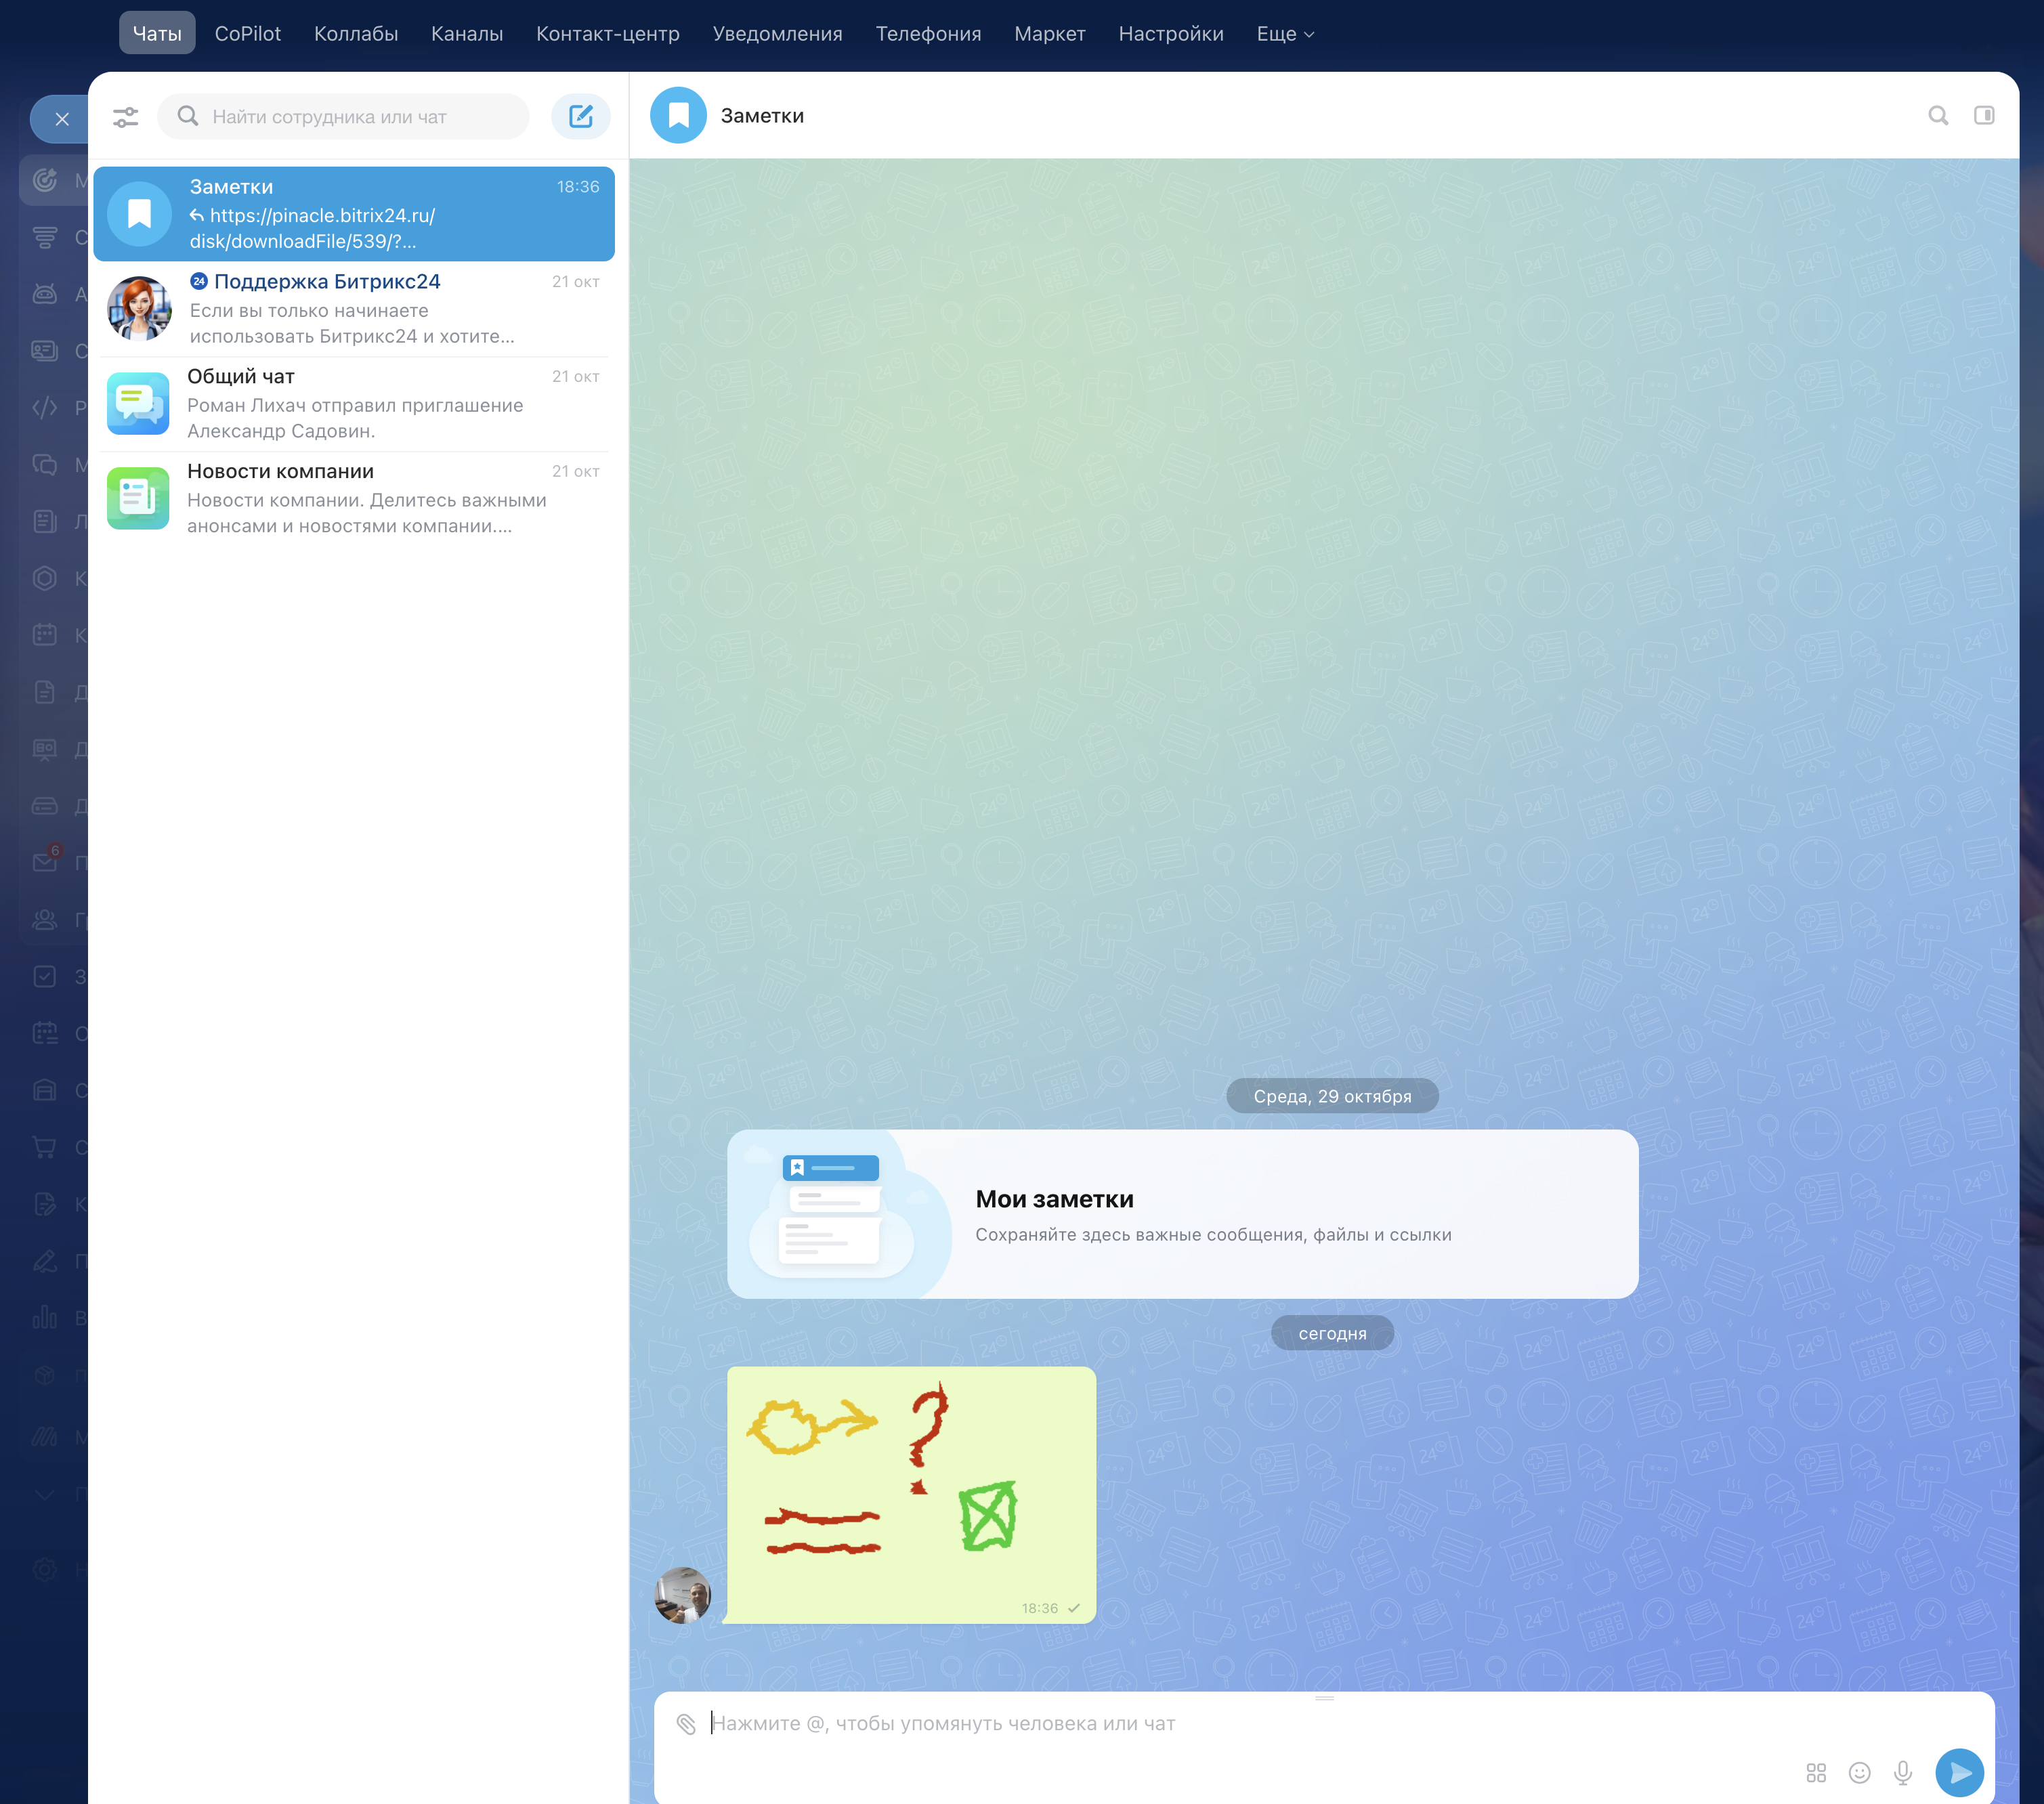Toggle the right sidebar panel icon
The image size is (2044, 1804).
(x=1984, y=116)
